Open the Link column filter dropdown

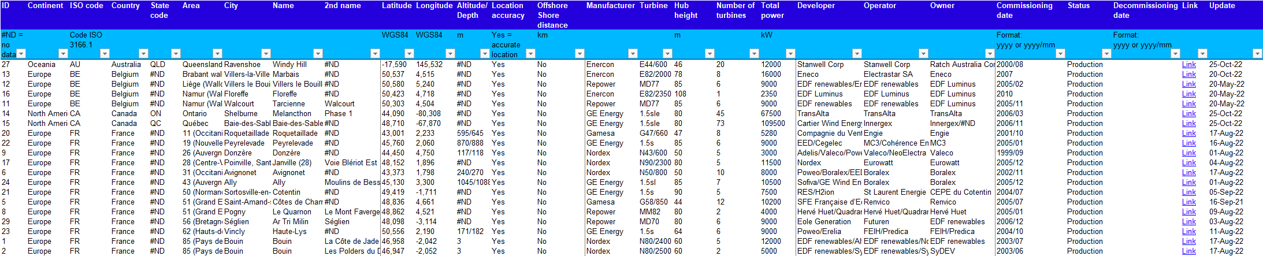coord(1202,54)
